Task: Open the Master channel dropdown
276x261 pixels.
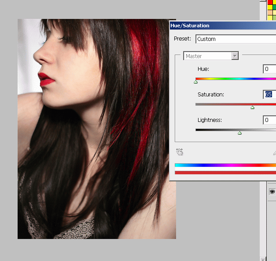Action: tap(235, 56)
